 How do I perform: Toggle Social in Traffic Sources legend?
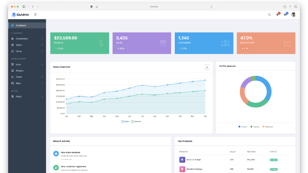point(255,127)
